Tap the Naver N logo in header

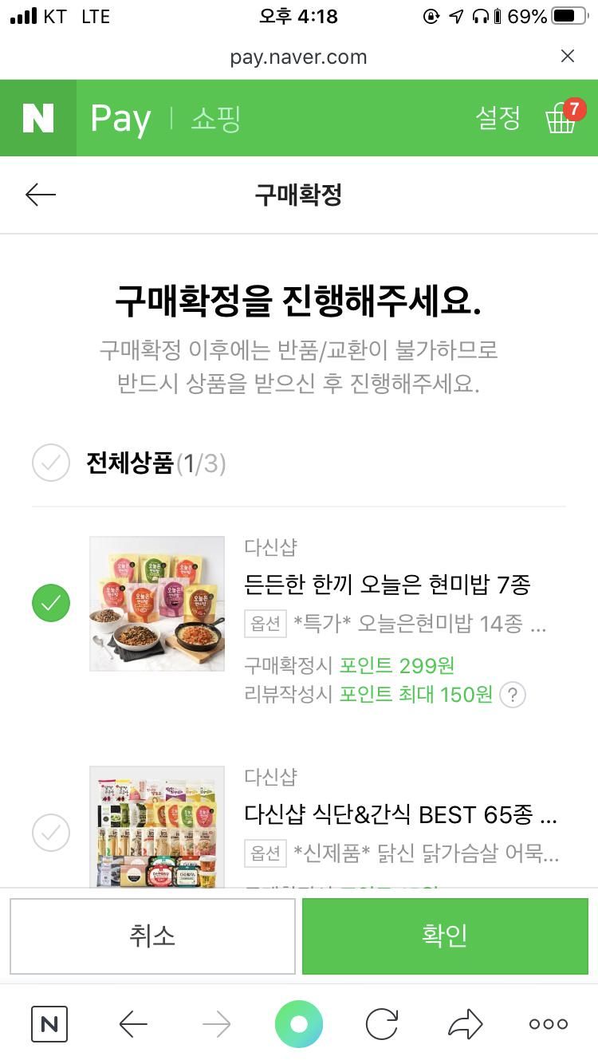point(38,118)
